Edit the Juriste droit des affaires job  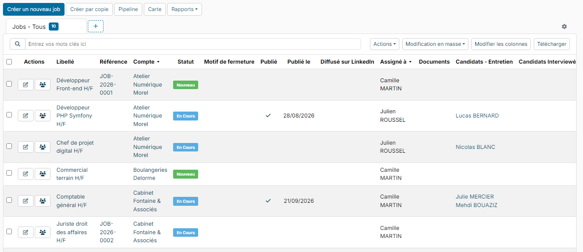pyautogui.click(x=25, y=232)
